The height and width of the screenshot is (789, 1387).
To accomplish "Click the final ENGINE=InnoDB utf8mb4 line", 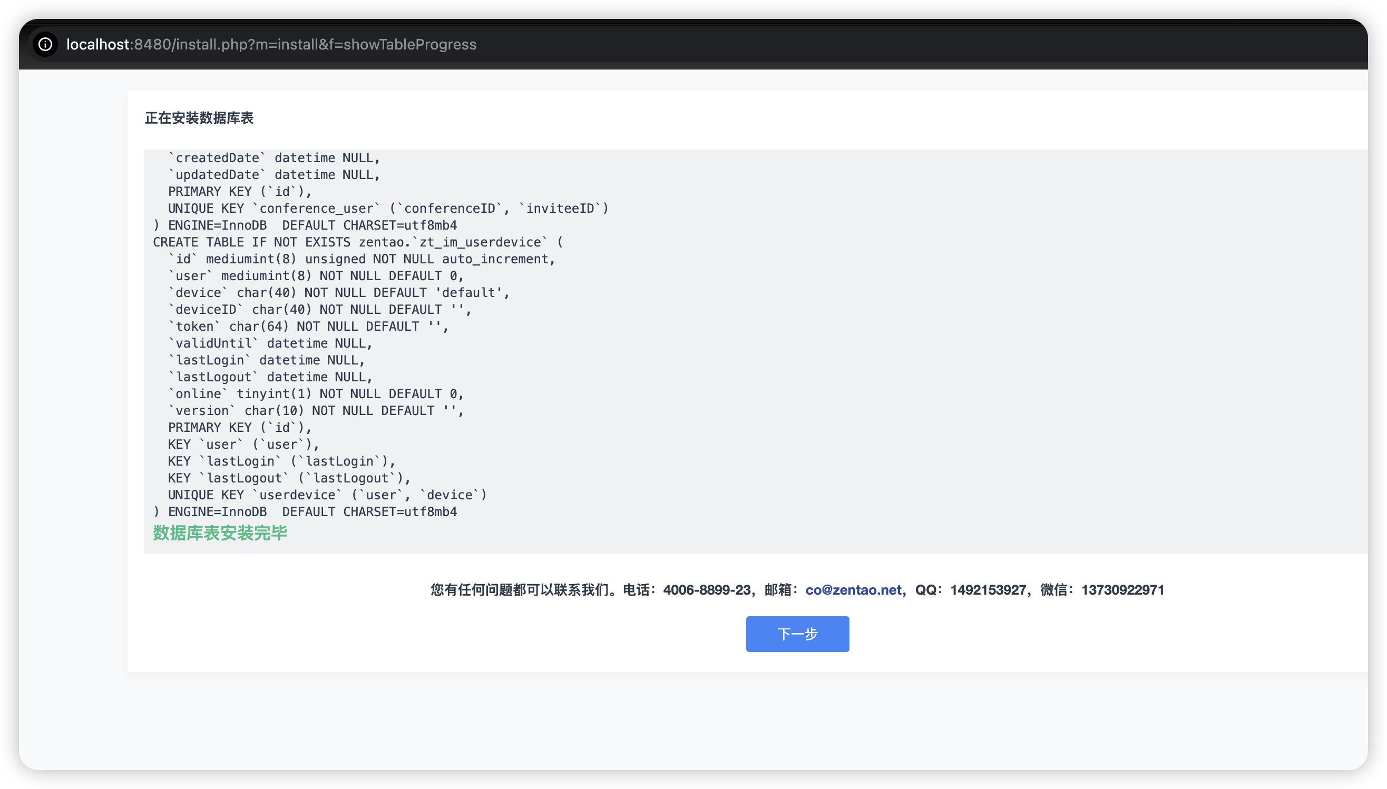I will 306,512.
